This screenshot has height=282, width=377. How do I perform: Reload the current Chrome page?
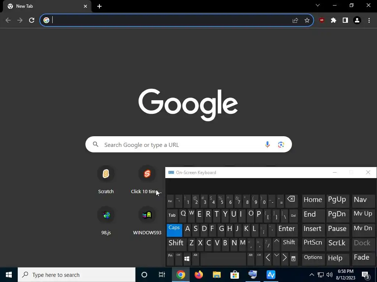point(32,21)
